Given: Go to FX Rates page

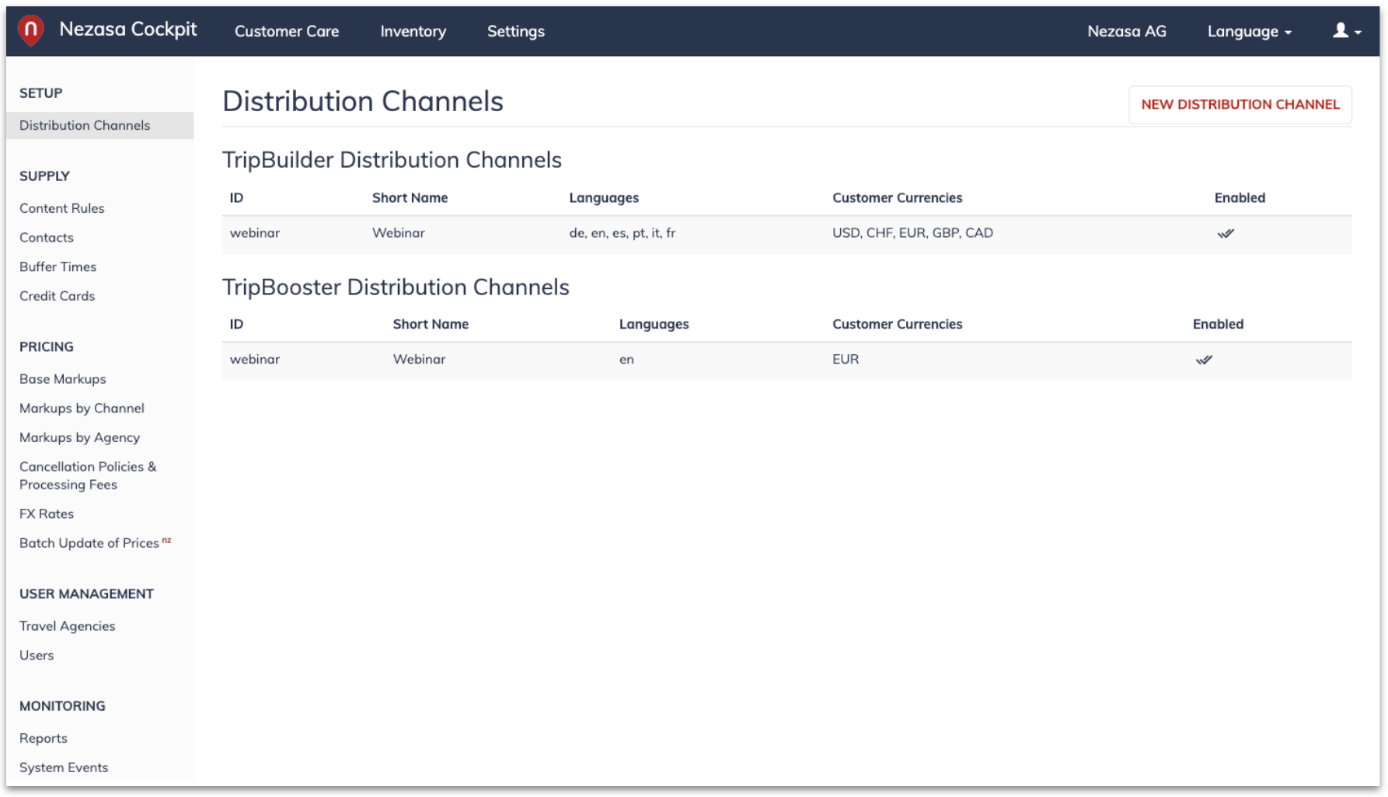Looking at the screenshot, I should pos(47,513).
